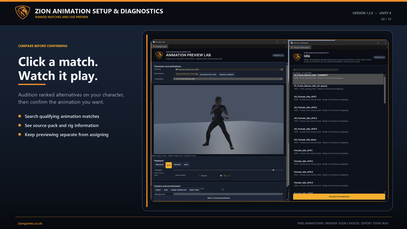Open the ziongames.co.uk link
This screenshot has width=407, height=229.
[x=30, y=224]
